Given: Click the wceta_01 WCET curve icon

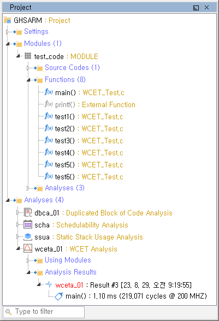Looking at the screenshot, I should point(28,248).
